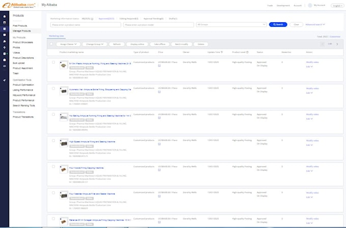Image resolution: width=346 pixels, height=228 pixels.
Task: Switch to the Approval Pending status tab
Action: click(x=153, y=19)
